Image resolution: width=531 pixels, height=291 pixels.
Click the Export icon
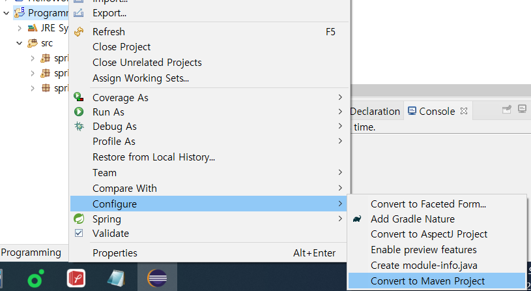79,13
